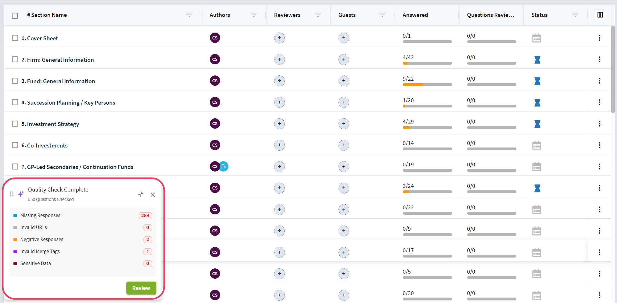617x303 pixels.
Task: Check the GP-Led Secondaries / Continuation Funds checkbox
Action: pyautogui.click(x=15, y=166)
